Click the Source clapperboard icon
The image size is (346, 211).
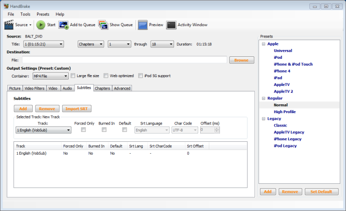(x=9, y=25)
